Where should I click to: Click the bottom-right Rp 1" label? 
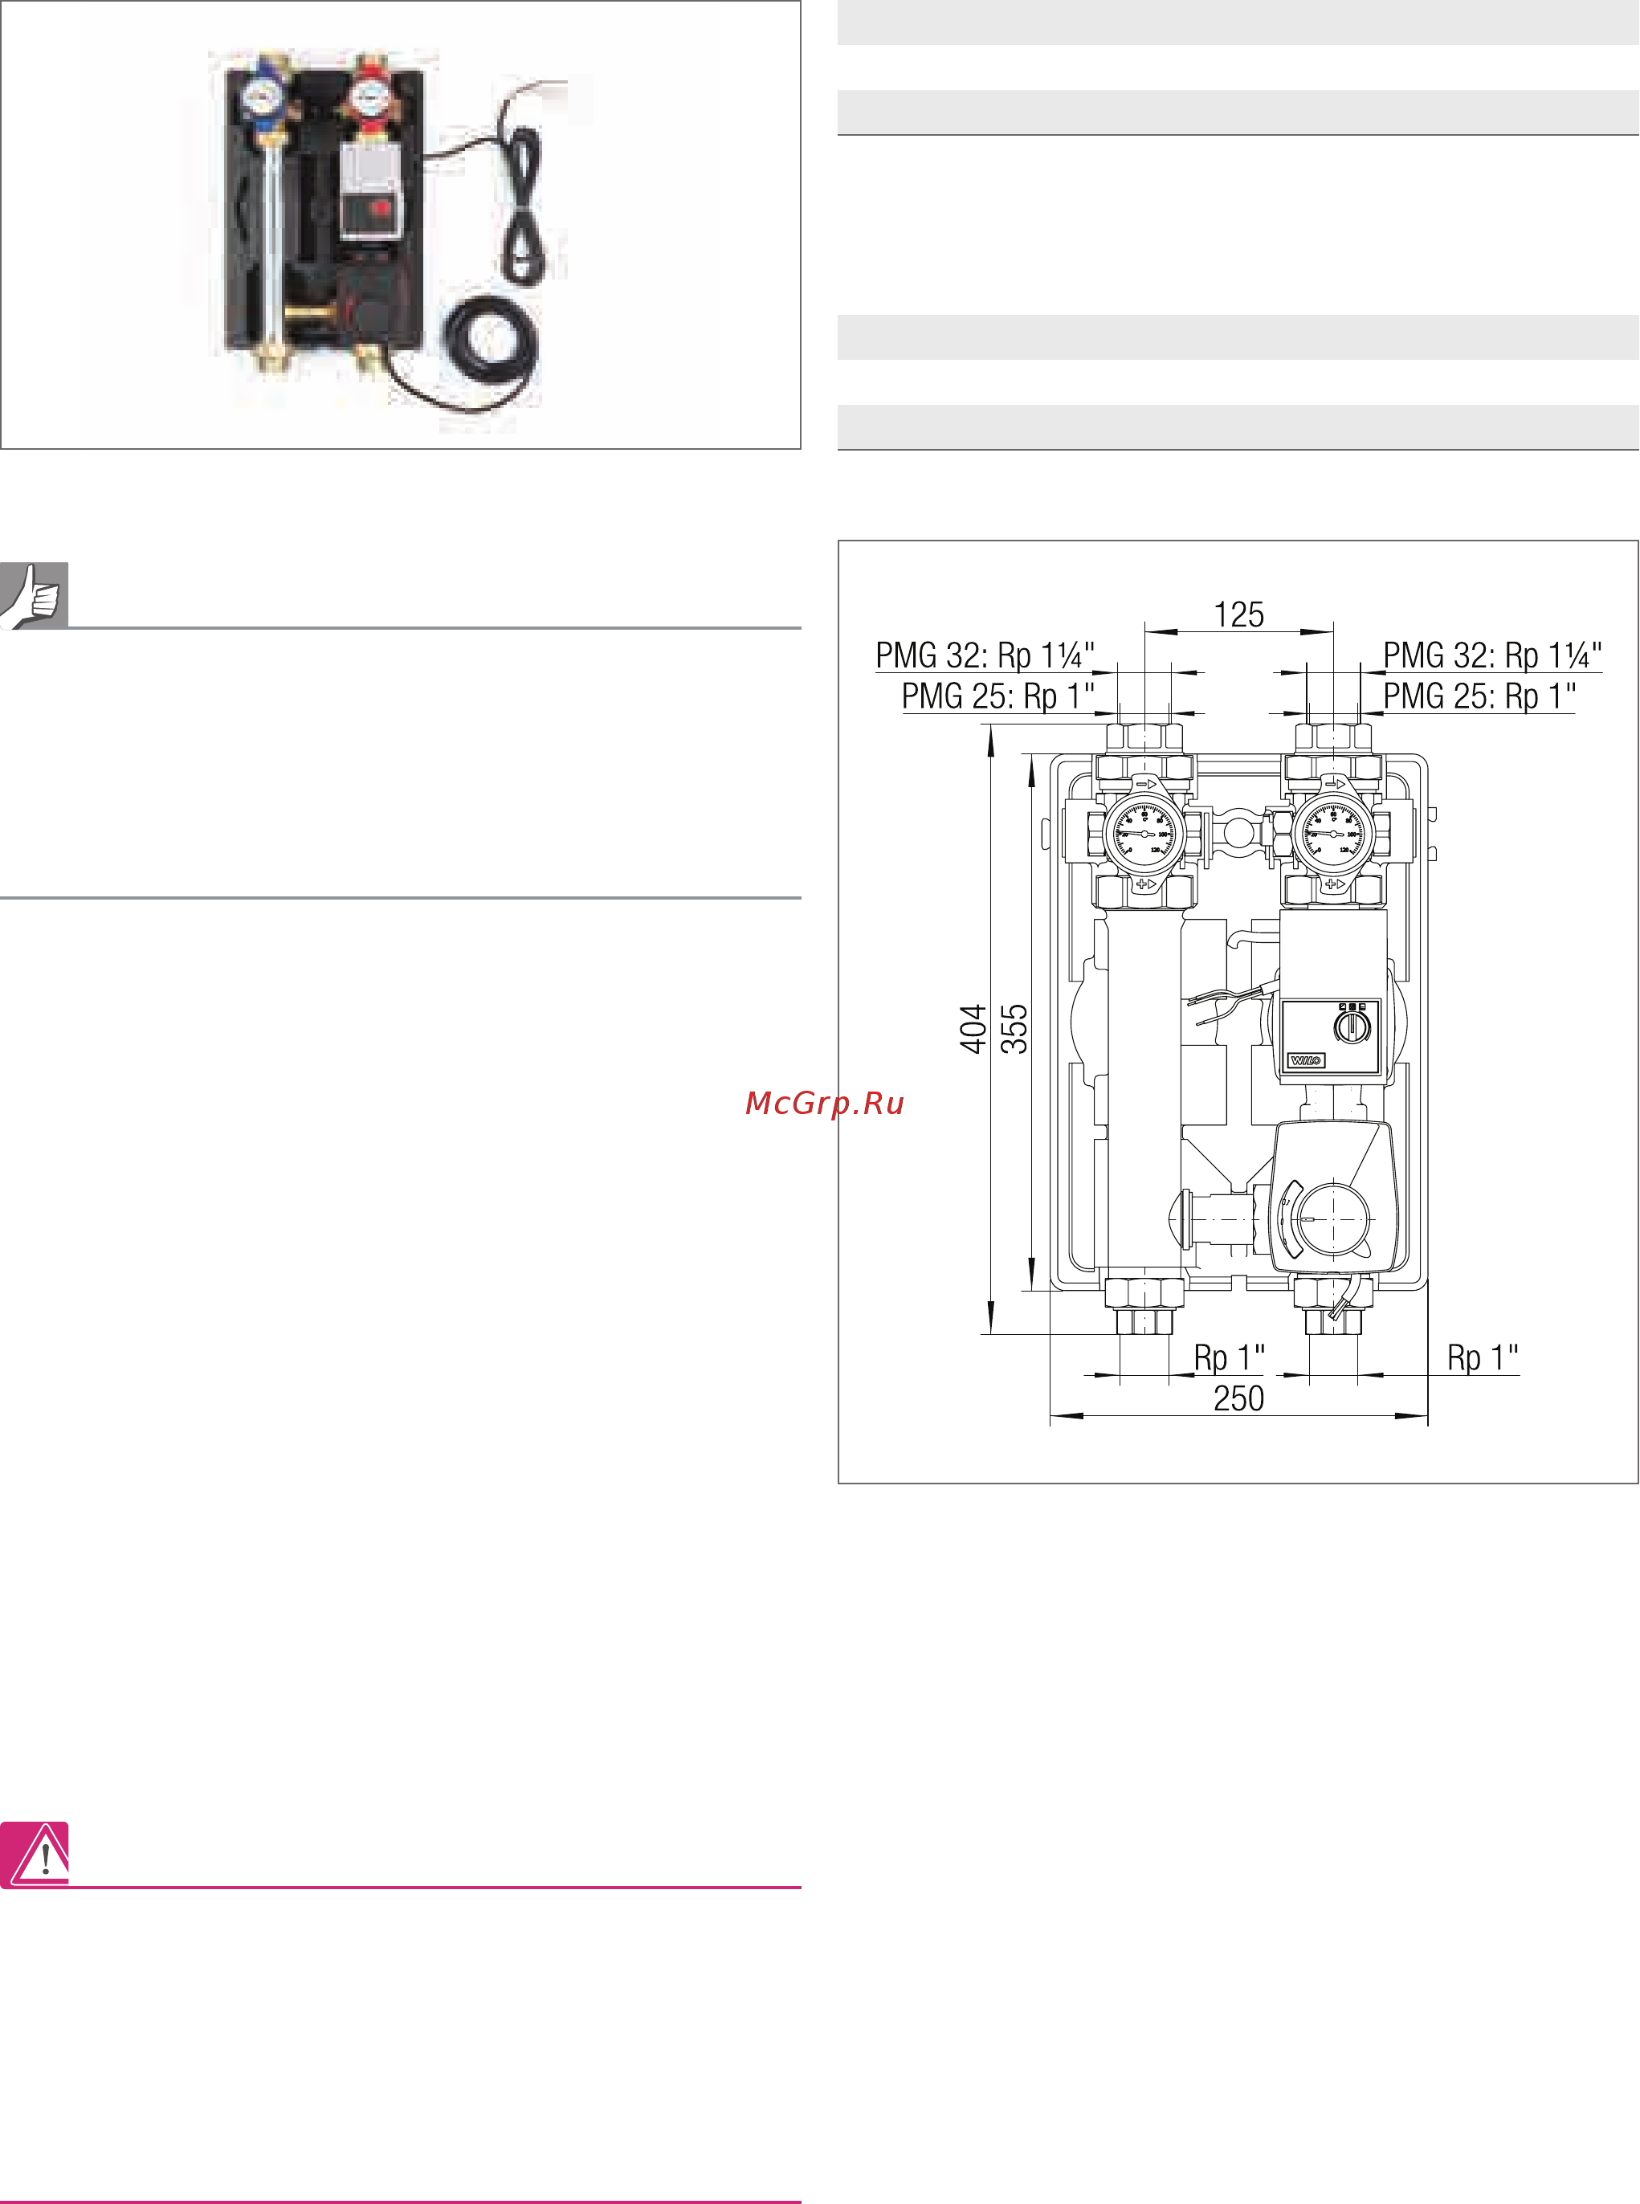[x=1482, y=1357]
